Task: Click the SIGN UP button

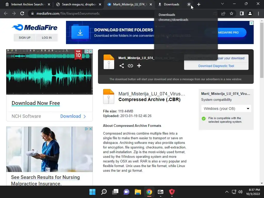Action: click(24, 38)
